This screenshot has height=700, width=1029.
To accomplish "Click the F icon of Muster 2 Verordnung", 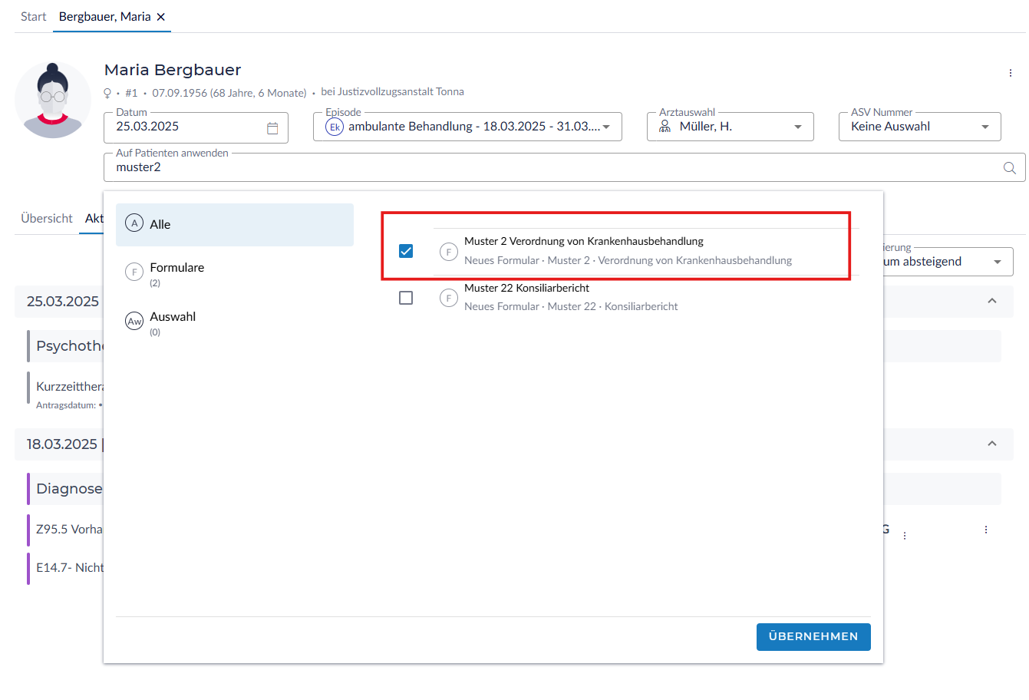I will [449, 252].
